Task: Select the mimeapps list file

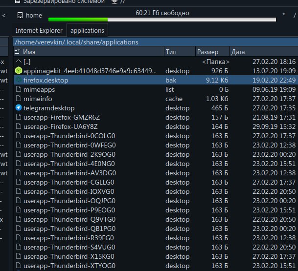Action: pos(156,89)
